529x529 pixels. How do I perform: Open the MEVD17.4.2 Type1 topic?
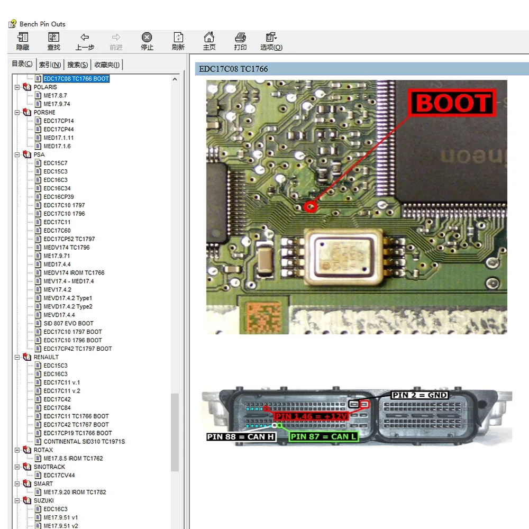(68, 298)
